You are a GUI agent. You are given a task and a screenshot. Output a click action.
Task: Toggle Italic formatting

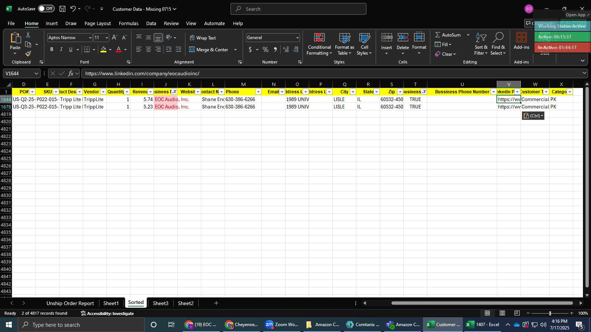(61, 49)
